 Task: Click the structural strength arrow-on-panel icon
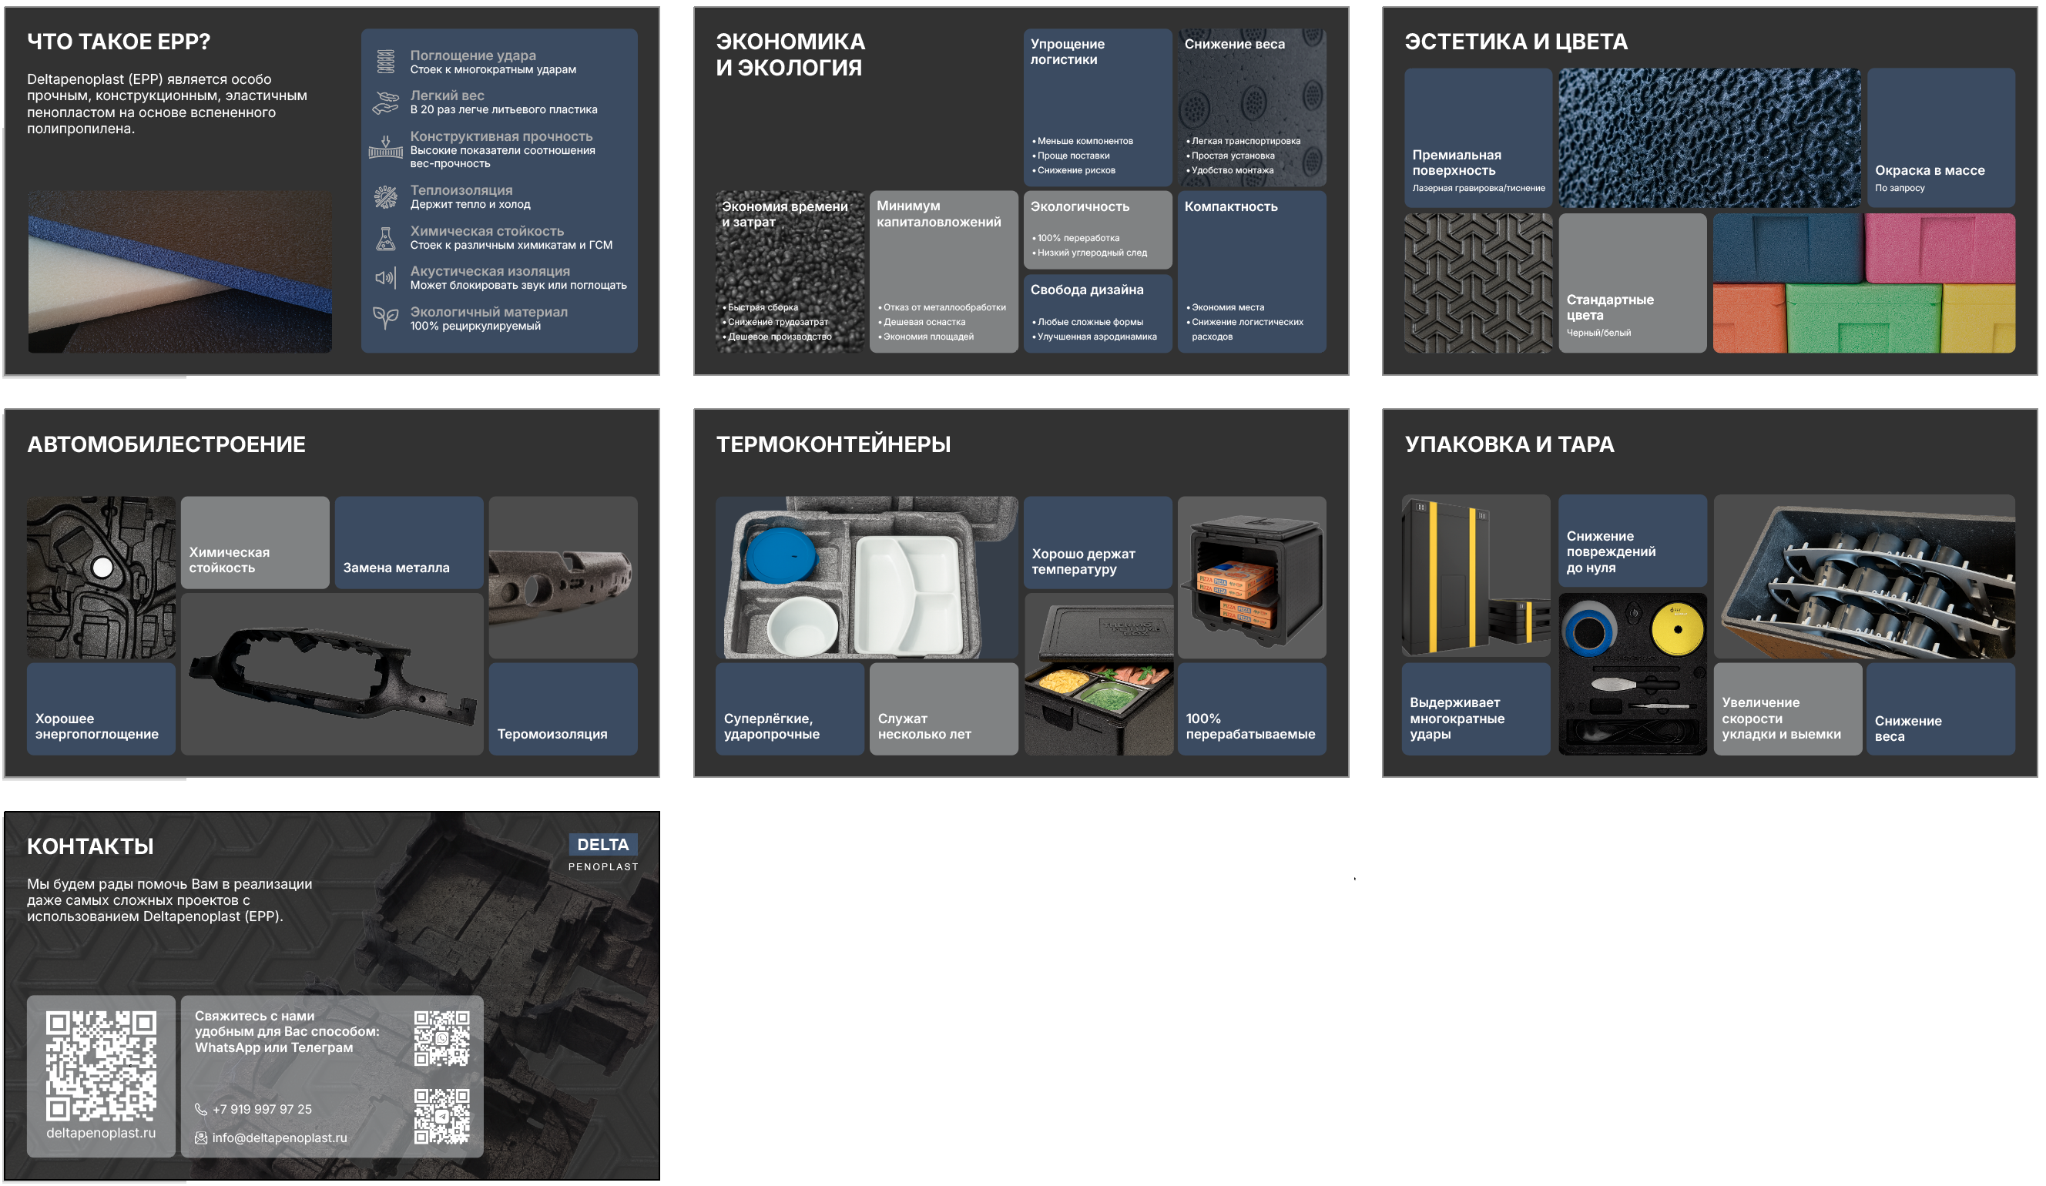coord(386,148)
